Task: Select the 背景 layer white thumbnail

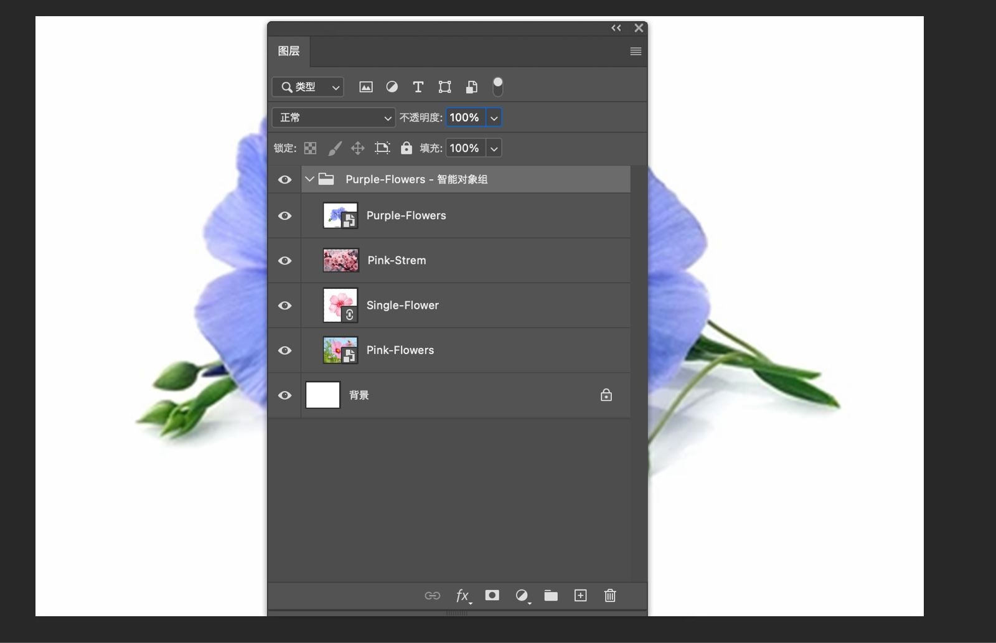Action: click(x=323, y=395)
